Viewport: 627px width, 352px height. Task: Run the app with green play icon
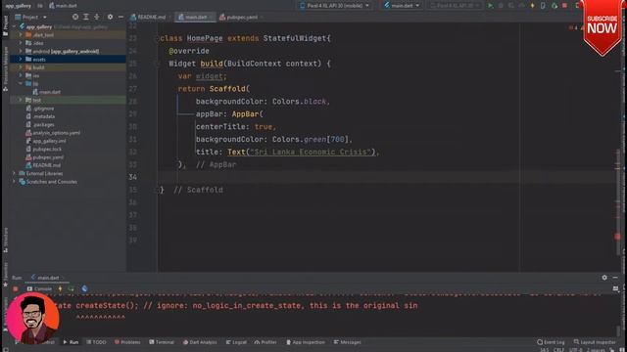(x=490, y=6)
